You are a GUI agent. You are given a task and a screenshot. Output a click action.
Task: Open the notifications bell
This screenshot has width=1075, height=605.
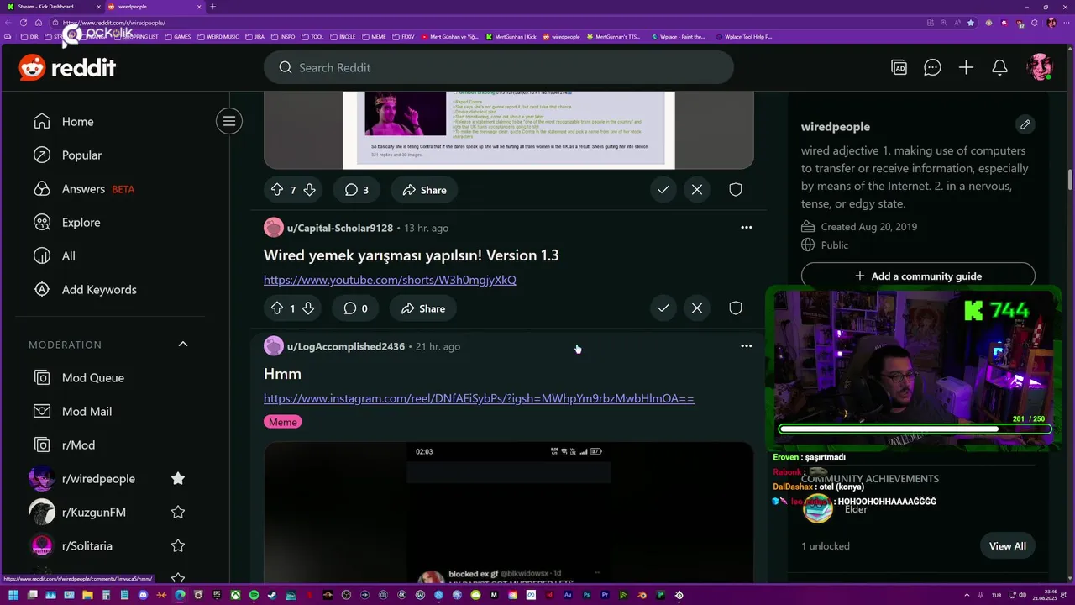(999, 67)
